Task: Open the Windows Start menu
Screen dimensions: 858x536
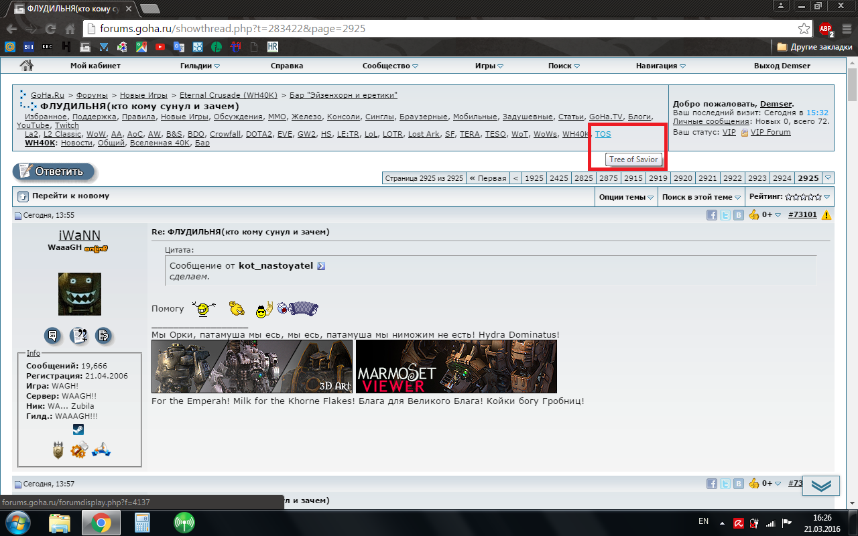Action: [18, 522]
